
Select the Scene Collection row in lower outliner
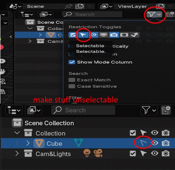point(88,123)
